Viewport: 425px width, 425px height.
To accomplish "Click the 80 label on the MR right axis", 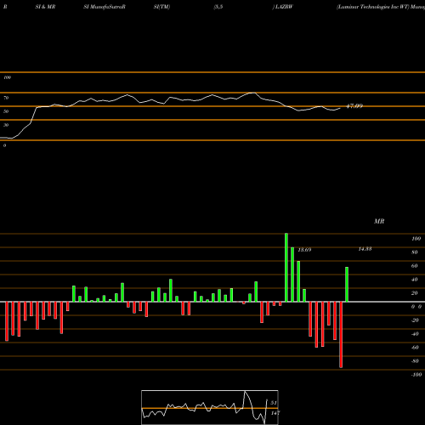I will click(415, 252).
